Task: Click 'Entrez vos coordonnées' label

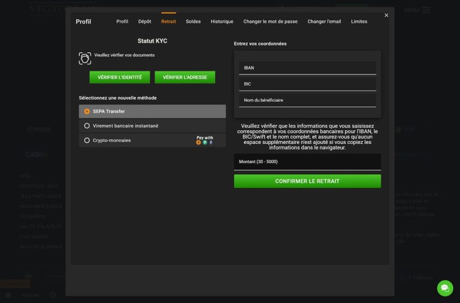Action: tap(260, 43)
